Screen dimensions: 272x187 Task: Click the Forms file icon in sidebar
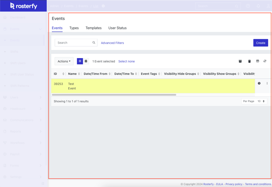5,166
